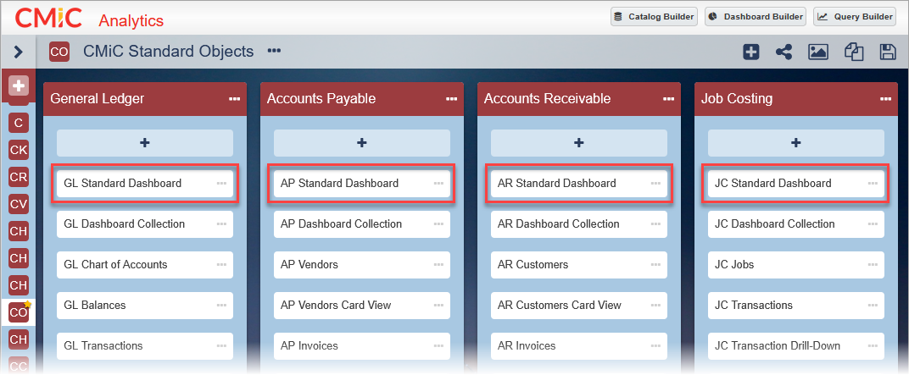Open options for AP Vendors Card View card
The height and width of the screenshot is (375, 909).
[438, 305]
